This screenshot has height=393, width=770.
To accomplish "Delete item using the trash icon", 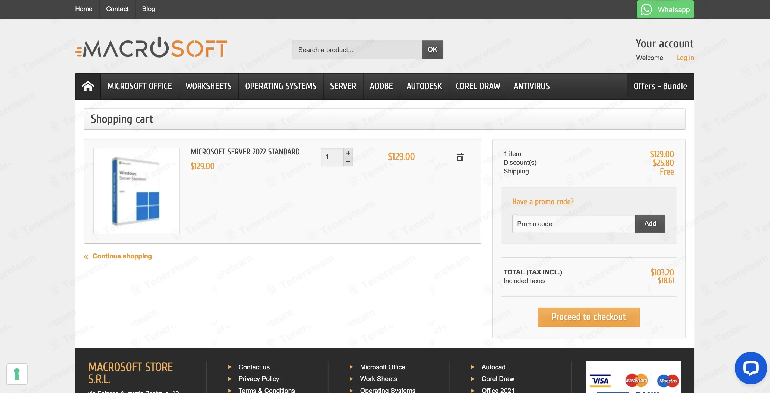I will pos(460,157).
